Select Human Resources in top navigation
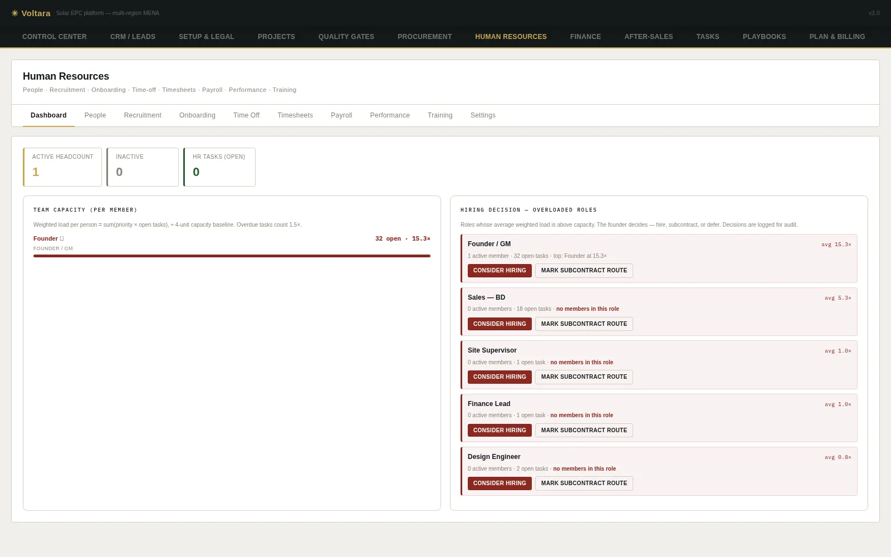This screenshot has height=557, width=891. (x=511, y=37)
